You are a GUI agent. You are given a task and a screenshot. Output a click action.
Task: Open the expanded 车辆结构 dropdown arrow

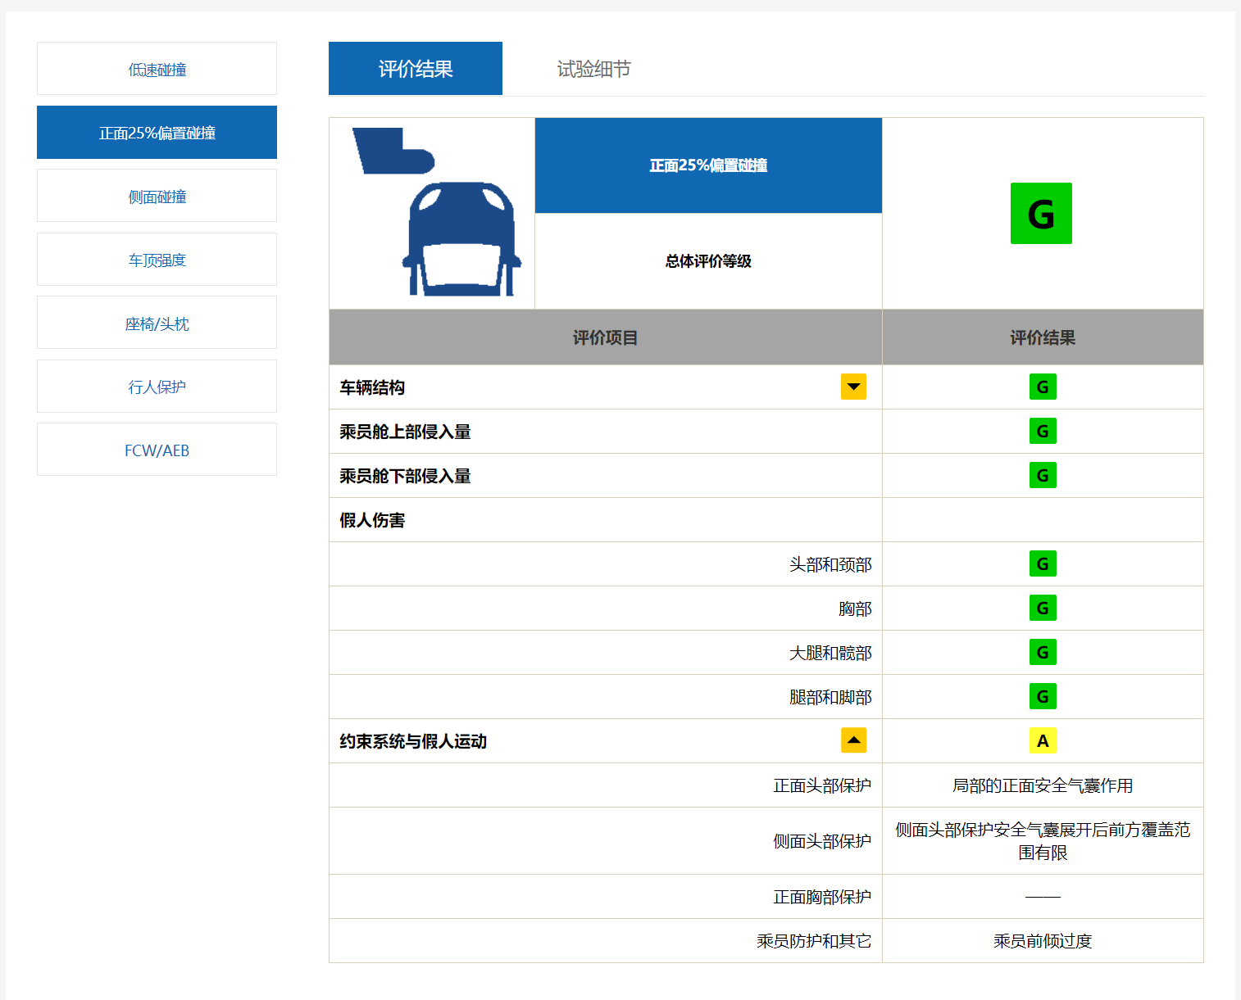point(853,387)
